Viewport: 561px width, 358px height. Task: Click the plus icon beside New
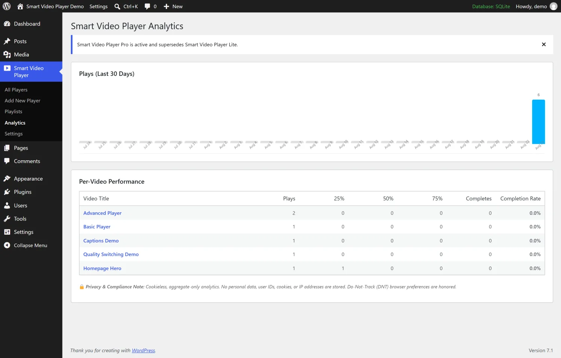(166, 6)
